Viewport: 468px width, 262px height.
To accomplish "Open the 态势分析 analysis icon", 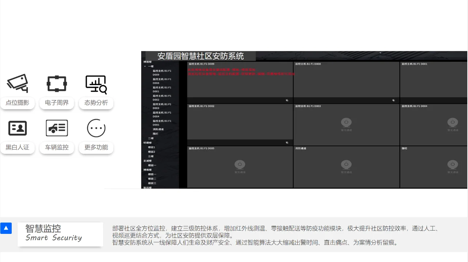I will [96, 84].
